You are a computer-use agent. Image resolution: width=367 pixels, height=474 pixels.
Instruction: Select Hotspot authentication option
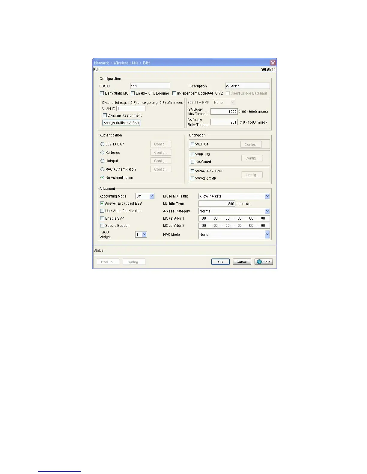tap(102, 161)
